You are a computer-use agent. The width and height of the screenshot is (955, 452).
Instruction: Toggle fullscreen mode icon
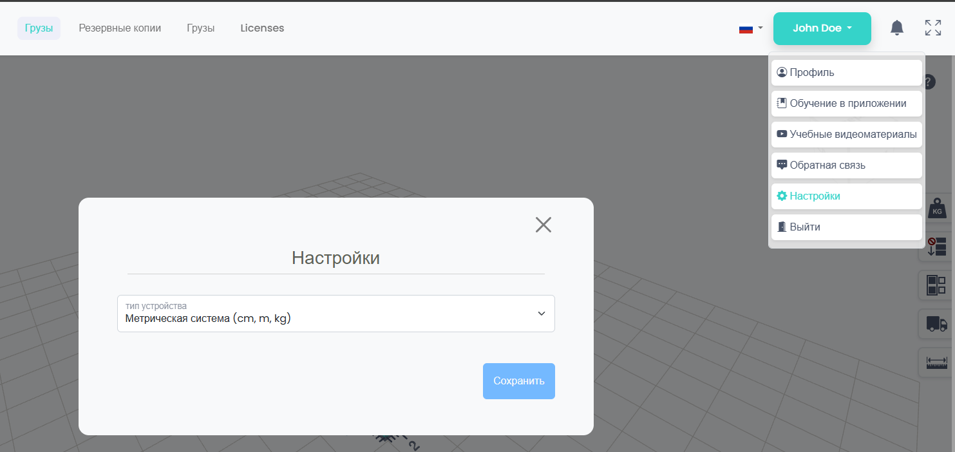tap(932, 28)
